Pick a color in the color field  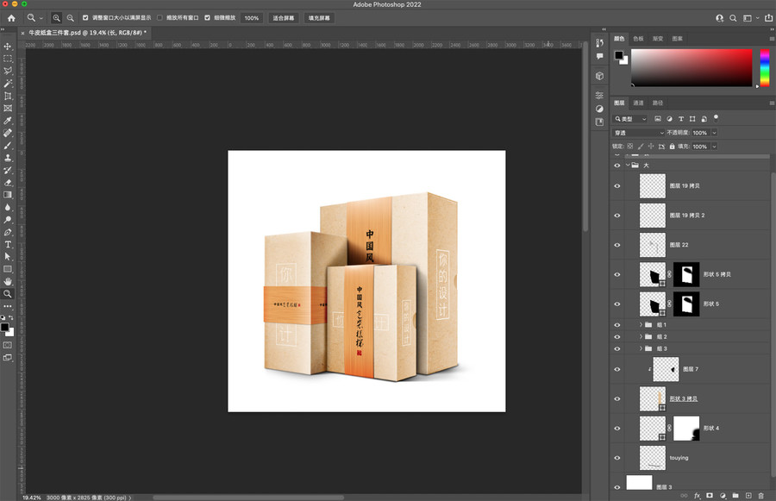click(692, 67)
